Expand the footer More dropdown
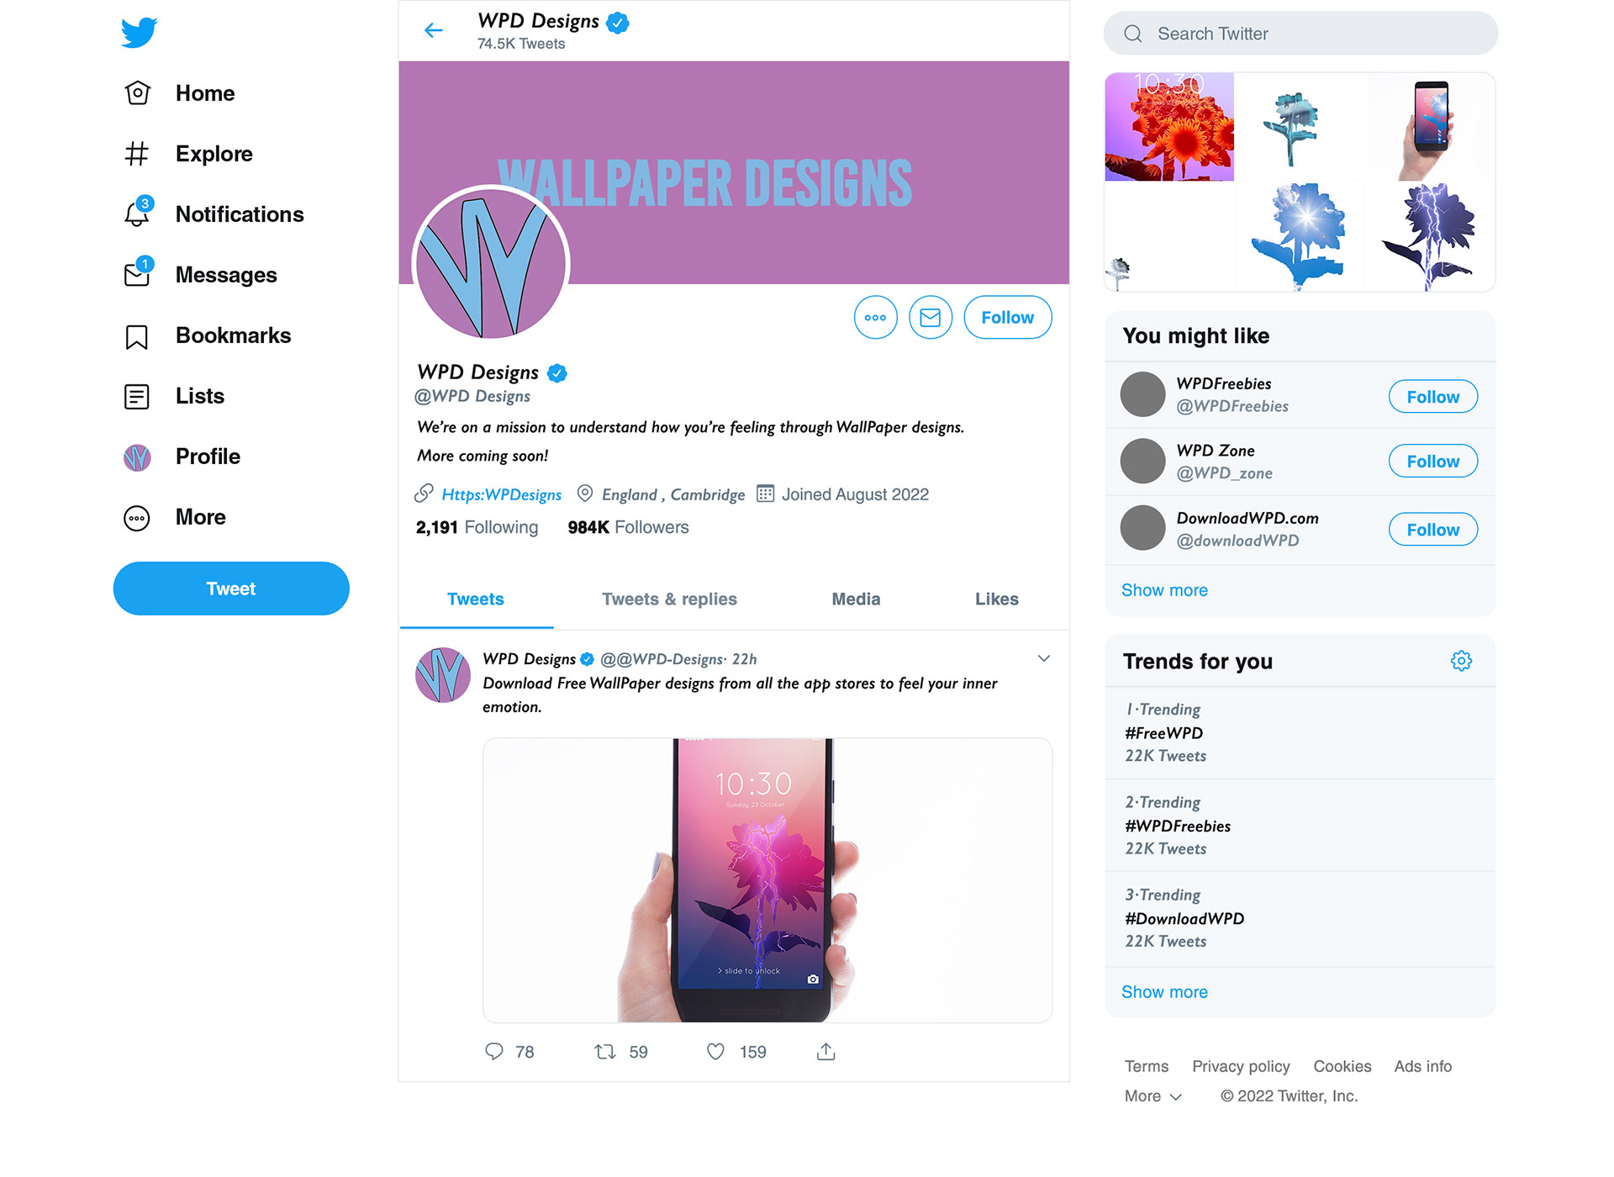 [x=1153, y=1096]
